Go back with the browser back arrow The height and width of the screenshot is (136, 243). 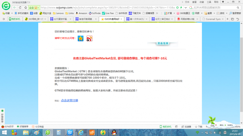(x=15, y=7)
